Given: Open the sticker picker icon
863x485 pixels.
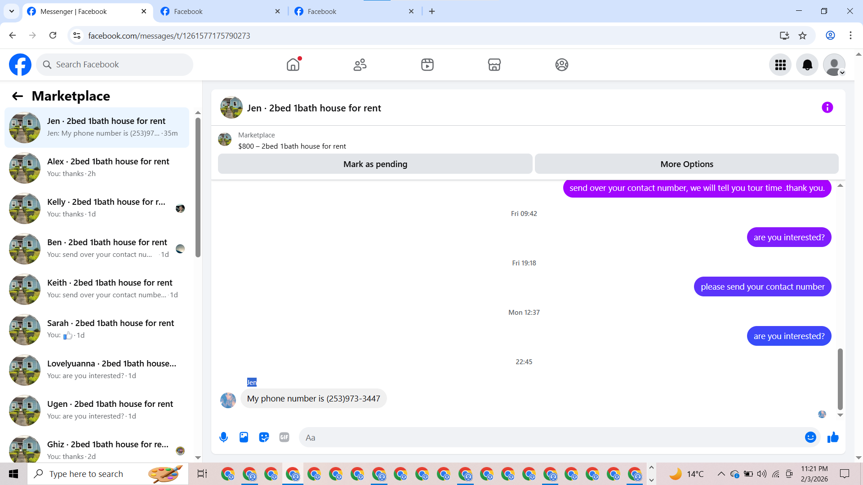Looking at the screenshot, I should (x=264, y=437).
